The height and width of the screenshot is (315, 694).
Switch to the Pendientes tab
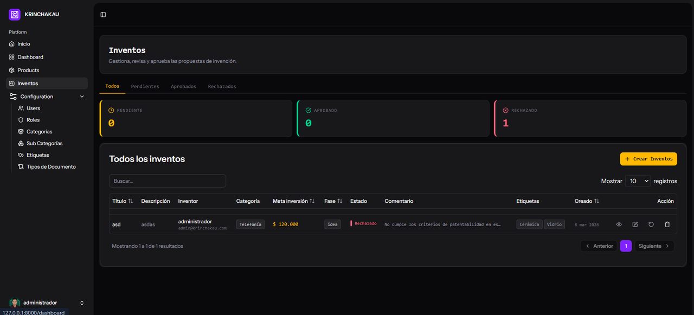[145, 86]
